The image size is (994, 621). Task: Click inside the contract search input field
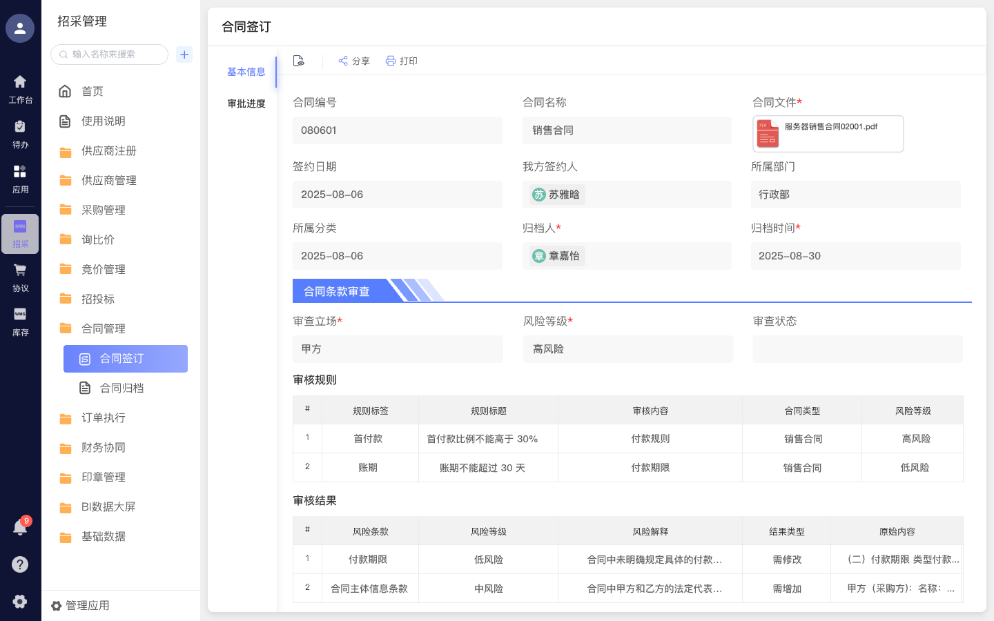point(110,54)
